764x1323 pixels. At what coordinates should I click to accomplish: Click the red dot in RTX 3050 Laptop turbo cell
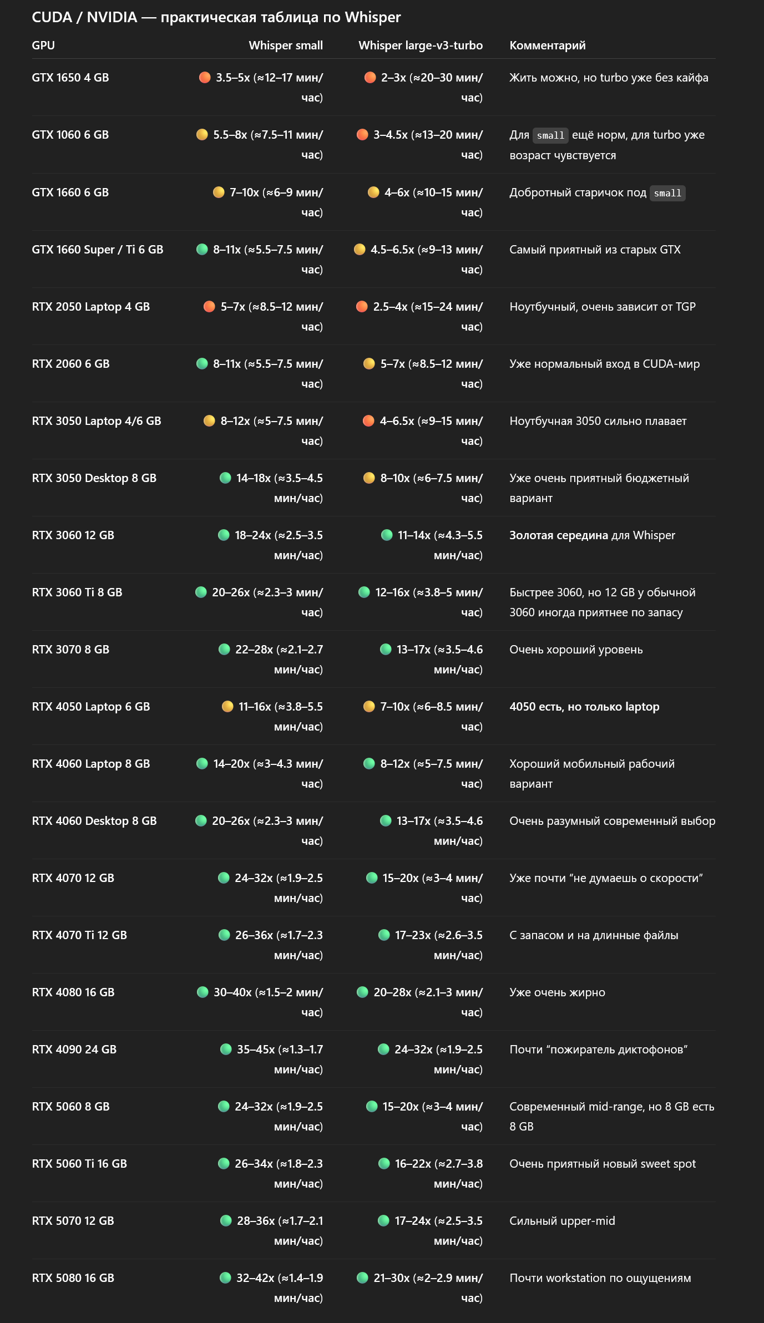coord(368,420)
